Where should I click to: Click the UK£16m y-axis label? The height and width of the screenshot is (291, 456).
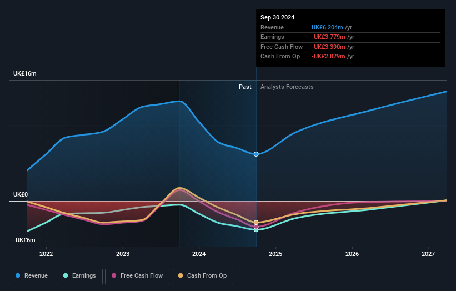point(25,73)
